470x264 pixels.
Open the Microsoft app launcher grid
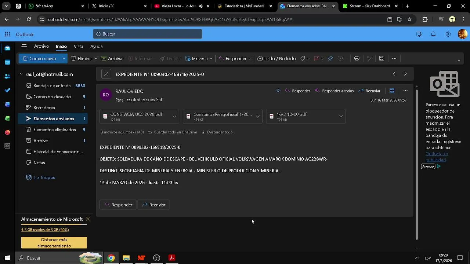[7, 34]
